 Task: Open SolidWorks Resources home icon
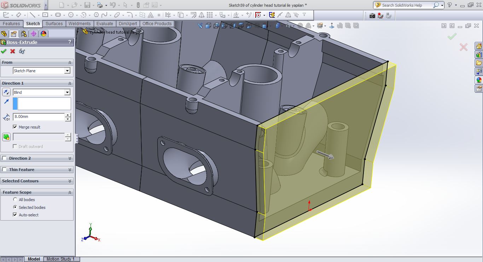479,46
